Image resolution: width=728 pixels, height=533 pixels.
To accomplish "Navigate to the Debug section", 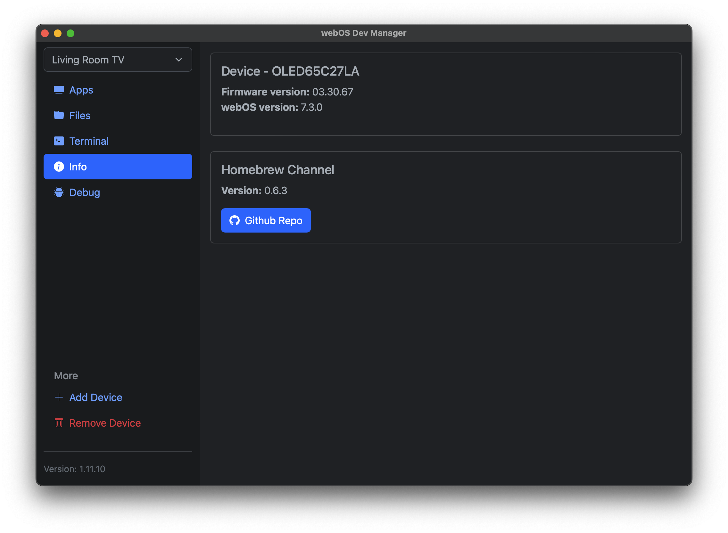I will pyautogui.click(x=84, y=192).
